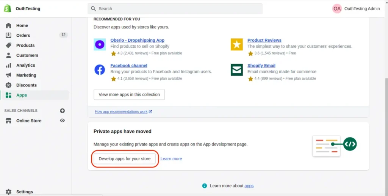Viewport: 388px width, 196px height.
Task: Click the app development illustration
Action: point(335,146)
